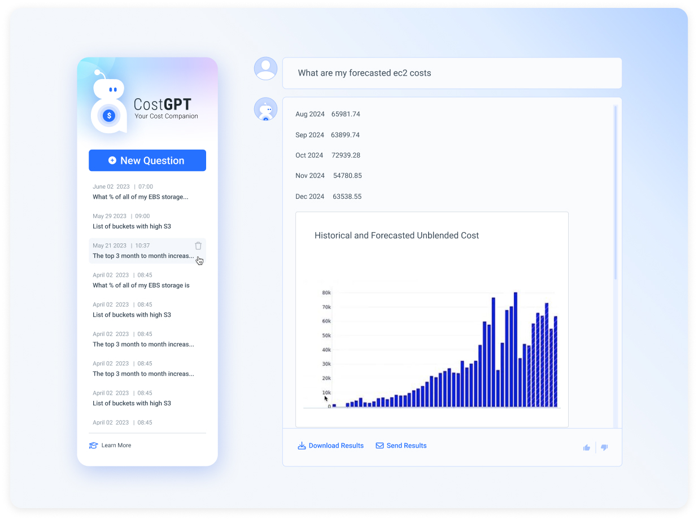Open the Download Results link
The width and height of the screenshot is (698, 520).
click(336, 445)
